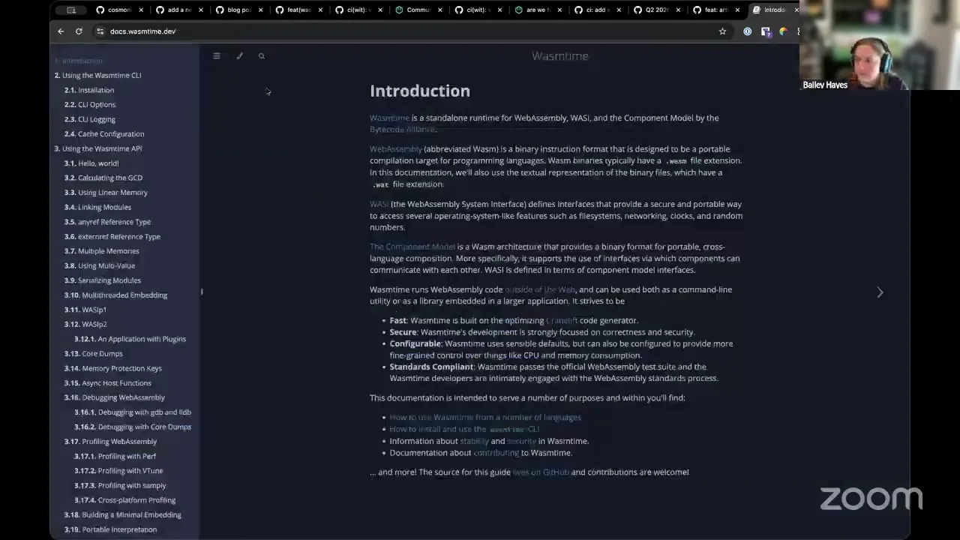The height and width of the screenshot is (540, 960).
Task: Open the extension icon with badge
Action: click(x=765, y=31)
